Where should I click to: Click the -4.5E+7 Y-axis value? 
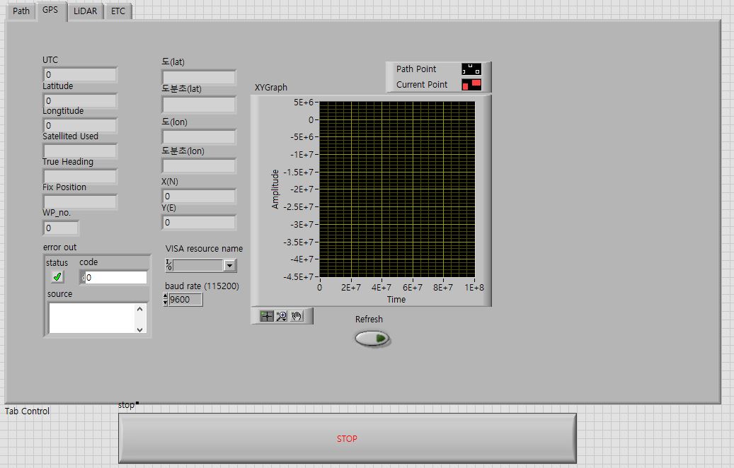point(298,277)
